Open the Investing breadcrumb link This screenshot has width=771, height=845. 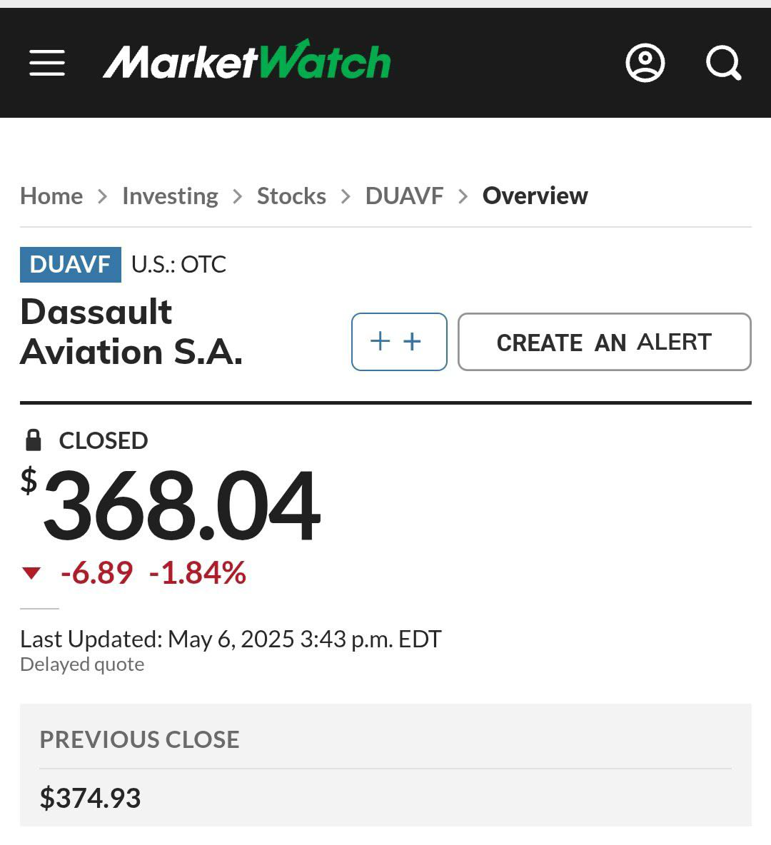click(x=170, y=196)
